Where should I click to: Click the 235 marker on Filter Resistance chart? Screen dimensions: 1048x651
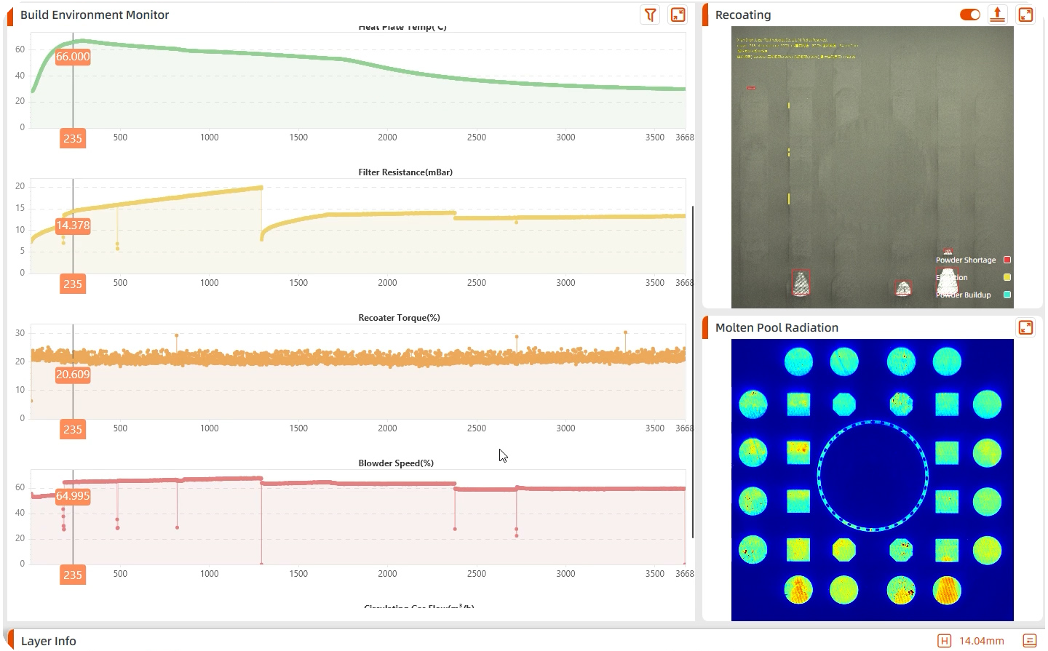point(73,284)
